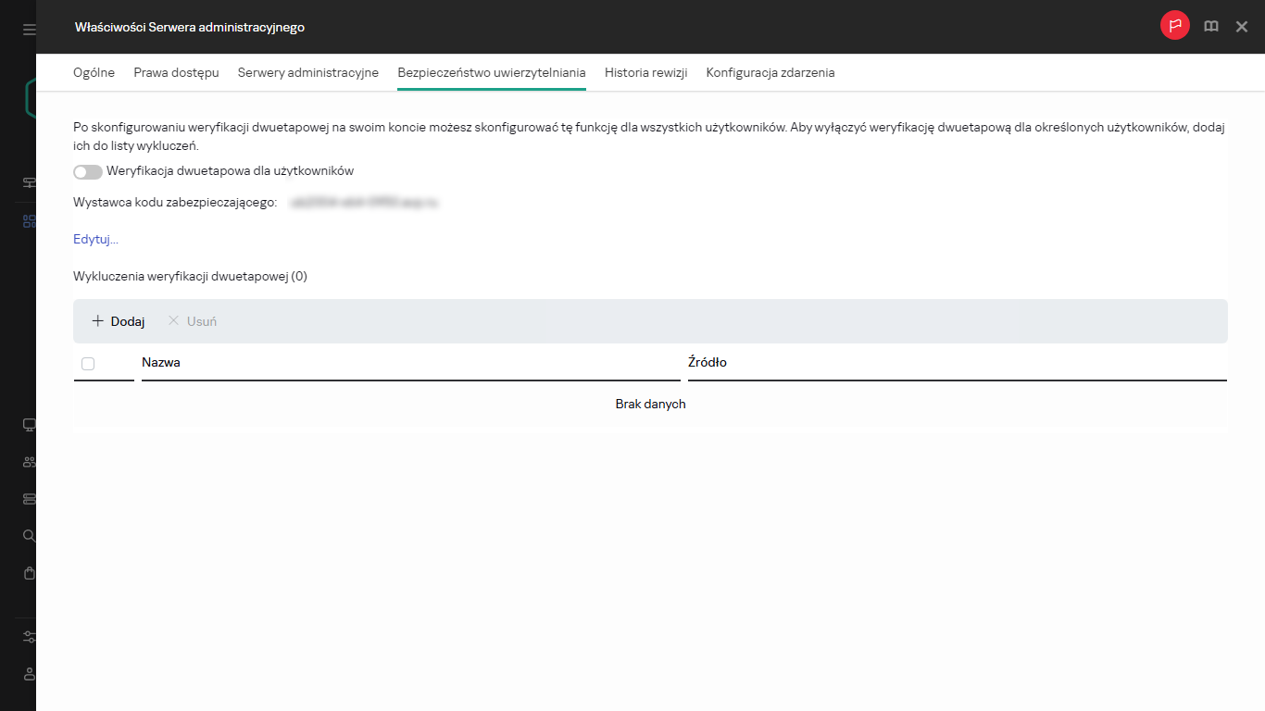Check the select-all checkbox in table header
This screenshot has width=1265, height=711.
tap(88, 364)
